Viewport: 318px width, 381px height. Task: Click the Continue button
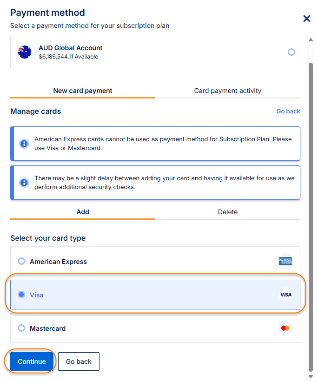point(32,361)
